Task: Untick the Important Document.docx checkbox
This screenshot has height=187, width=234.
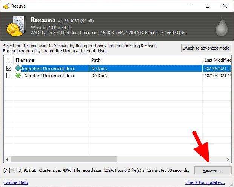Action: [9, 68]
